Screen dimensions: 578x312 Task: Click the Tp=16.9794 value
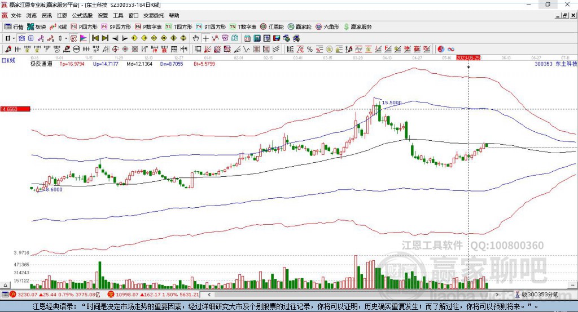click(x=72, y=64)
